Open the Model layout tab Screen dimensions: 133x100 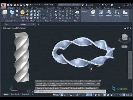pos(6,94)
